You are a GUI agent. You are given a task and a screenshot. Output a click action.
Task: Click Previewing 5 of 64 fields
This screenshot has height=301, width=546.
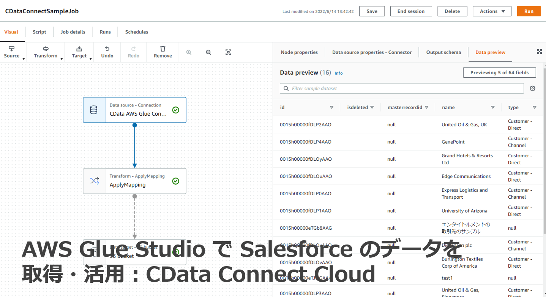(x=499, y=72)
